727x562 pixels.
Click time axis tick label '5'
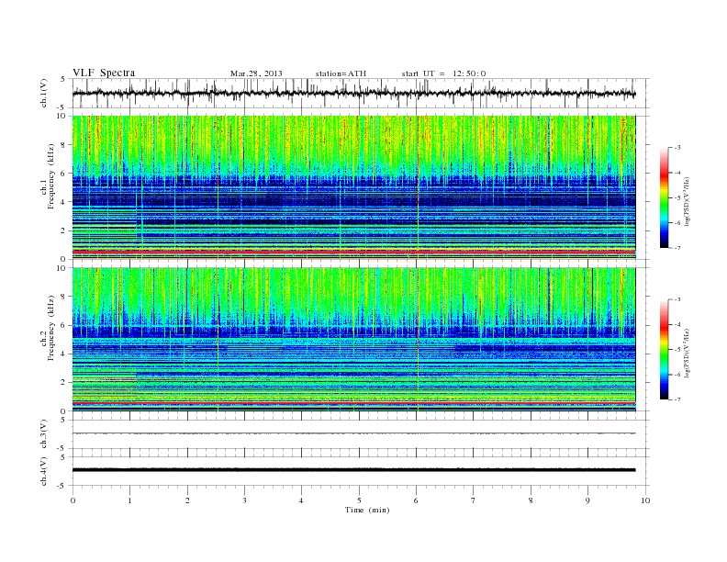(x=359, y=500)
